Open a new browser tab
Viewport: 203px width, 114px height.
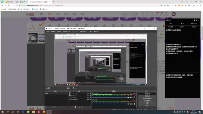54,2
